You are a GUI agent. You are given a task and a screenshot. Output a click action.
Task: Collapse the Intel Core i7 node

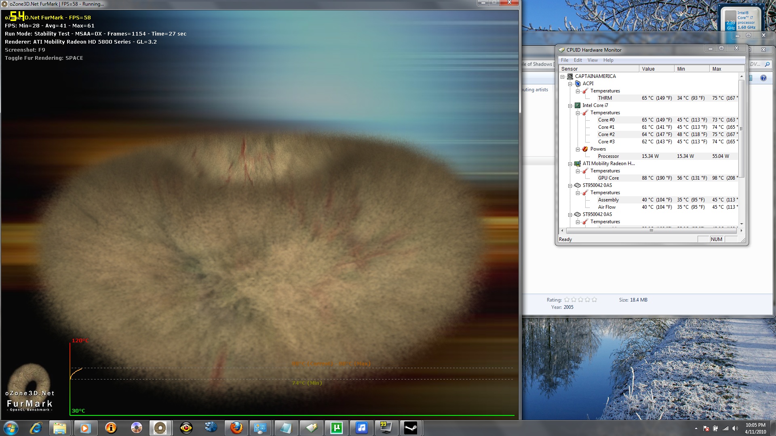coord(570,106)
